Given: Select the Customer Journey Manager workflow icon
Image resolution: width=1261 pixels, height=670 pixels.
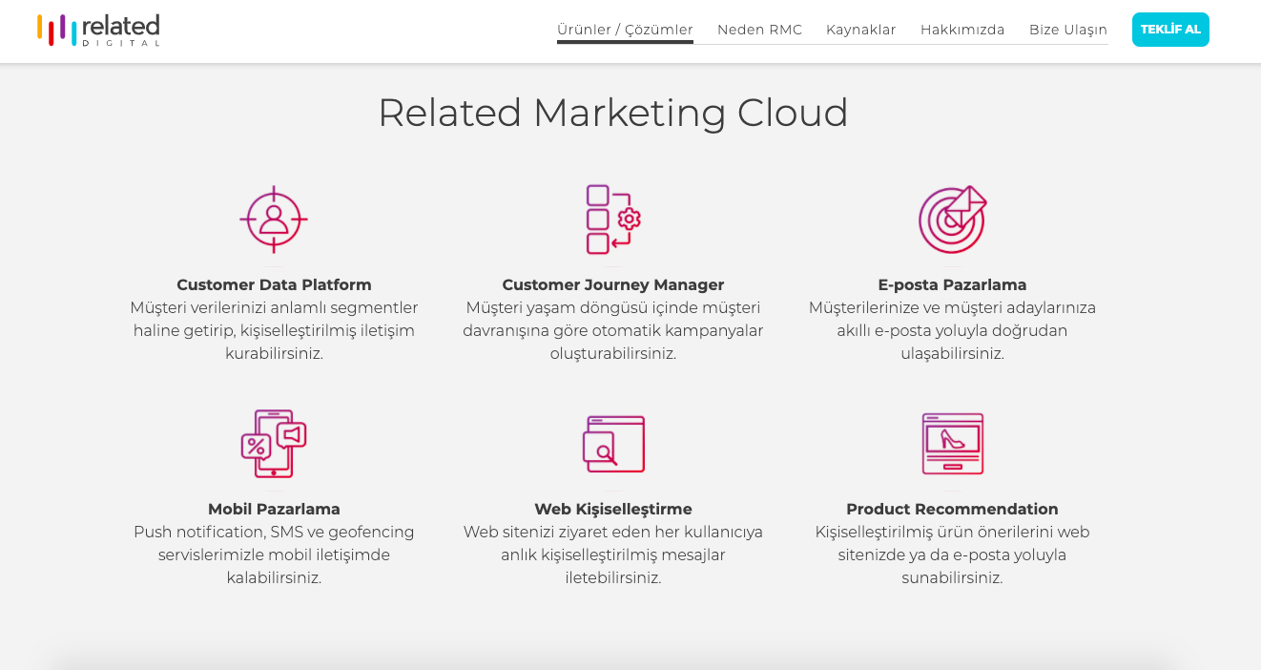Looking at the screenshot, I should (613, 220).
